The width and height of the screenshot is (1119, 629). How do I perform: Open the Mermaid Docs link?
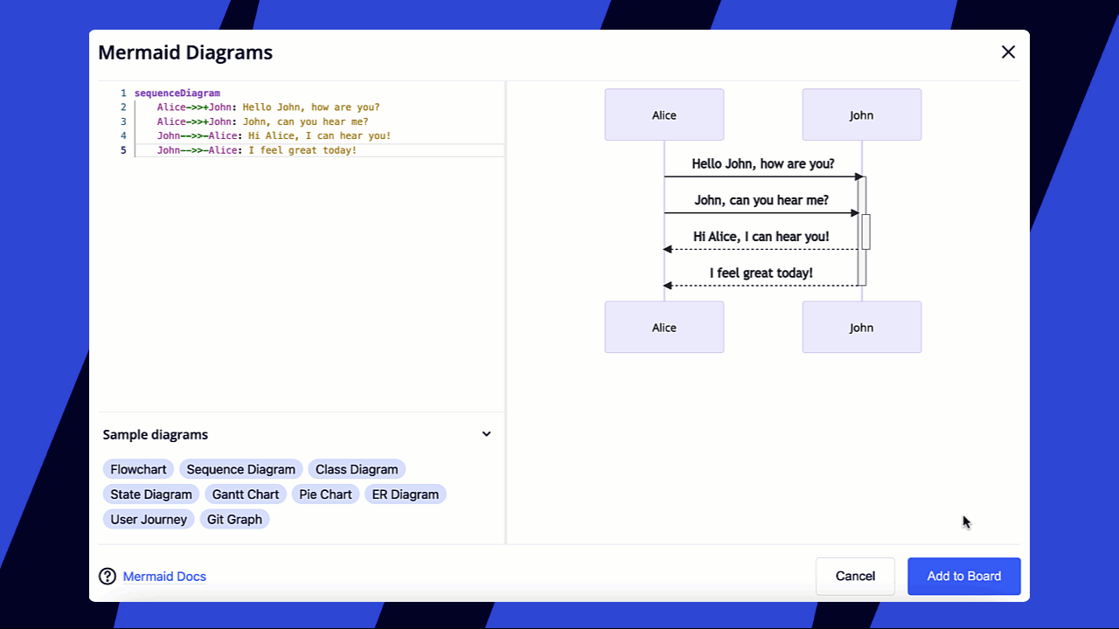pyautogui.click(x=164, y=576)
